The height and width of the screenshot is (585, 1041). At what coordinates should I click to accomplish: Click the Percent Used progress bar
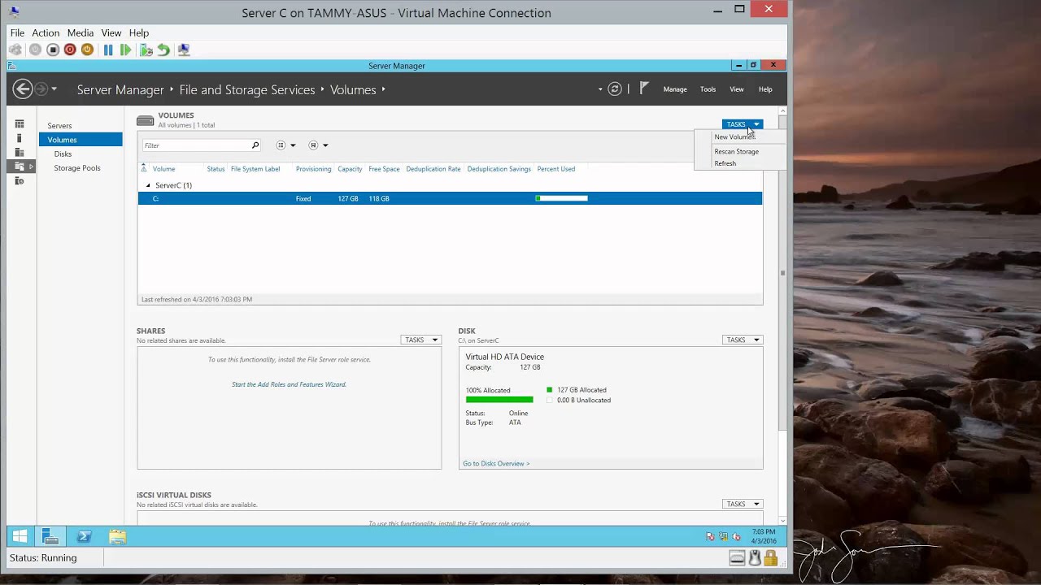pyautogui.click(x=561, y=198)
